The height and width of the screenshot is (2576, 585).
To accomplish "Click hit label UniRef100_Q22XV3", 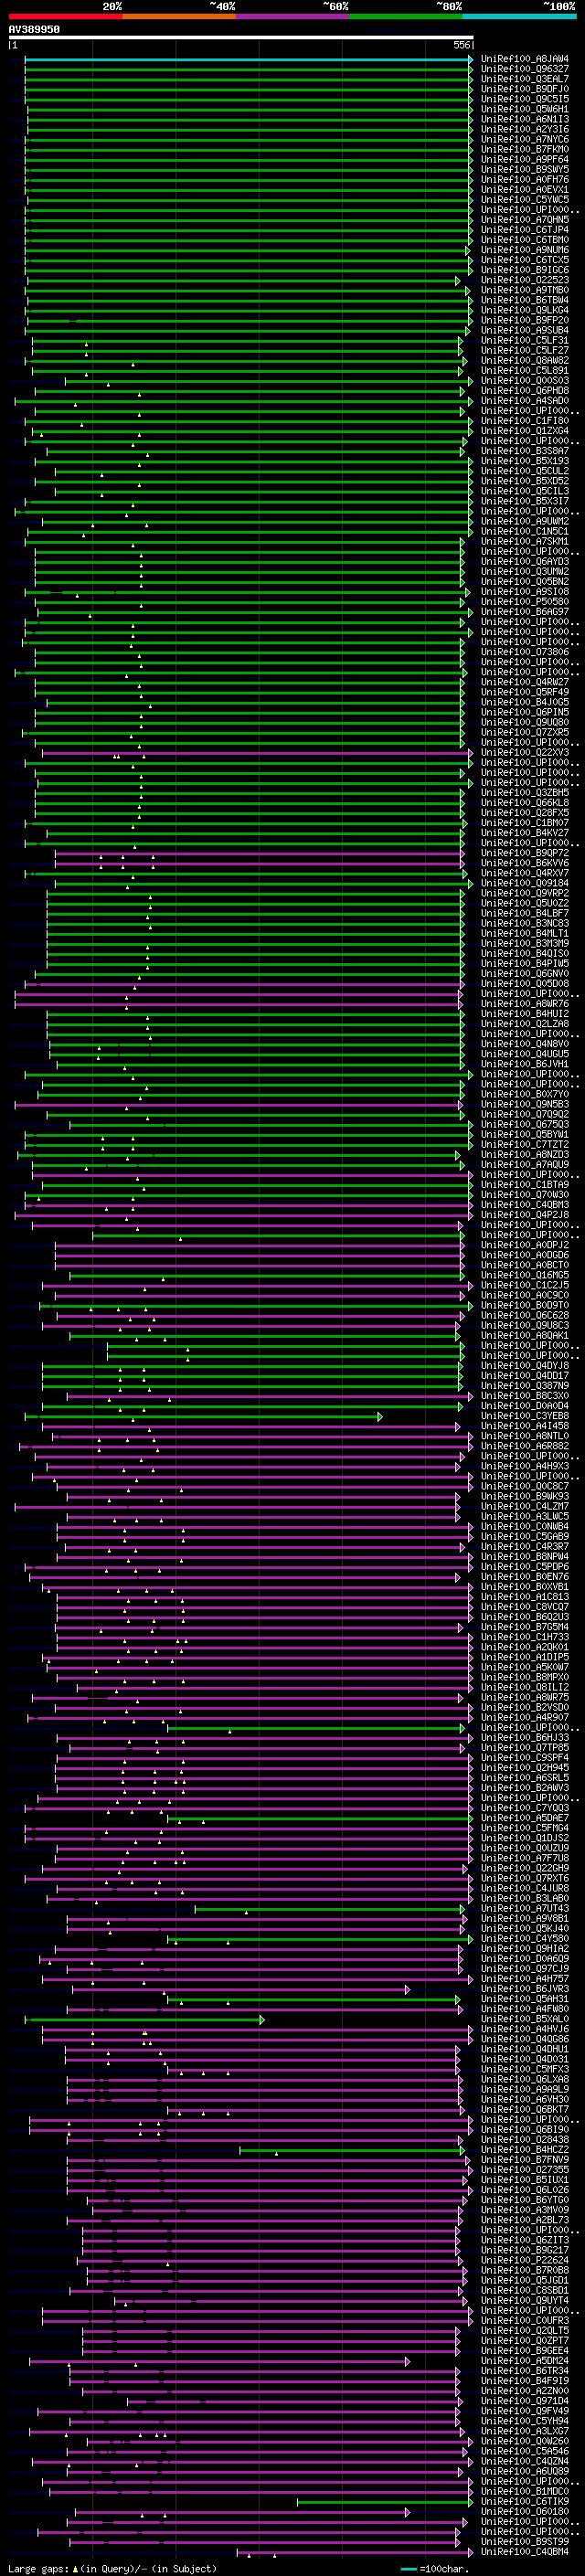I will 525,752.
